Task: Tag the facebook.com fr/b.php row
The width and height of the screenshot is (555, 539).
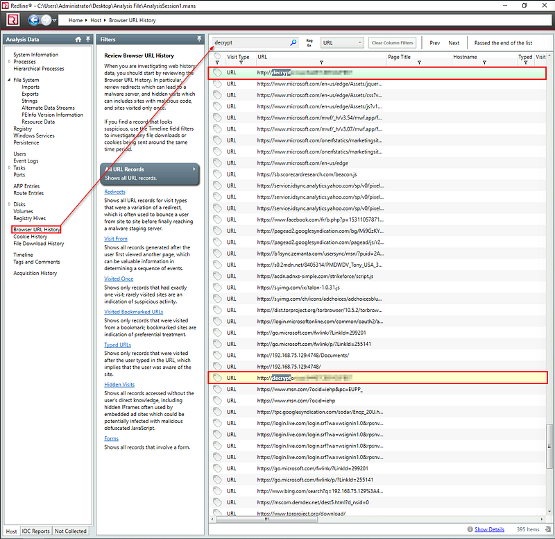Action: click(217, 219)
